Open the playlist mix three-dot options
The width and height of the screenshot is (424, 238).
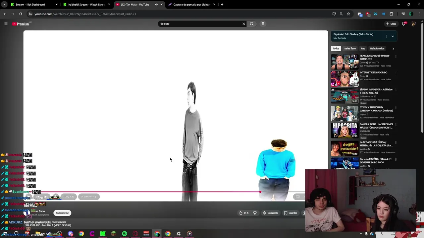386,36
